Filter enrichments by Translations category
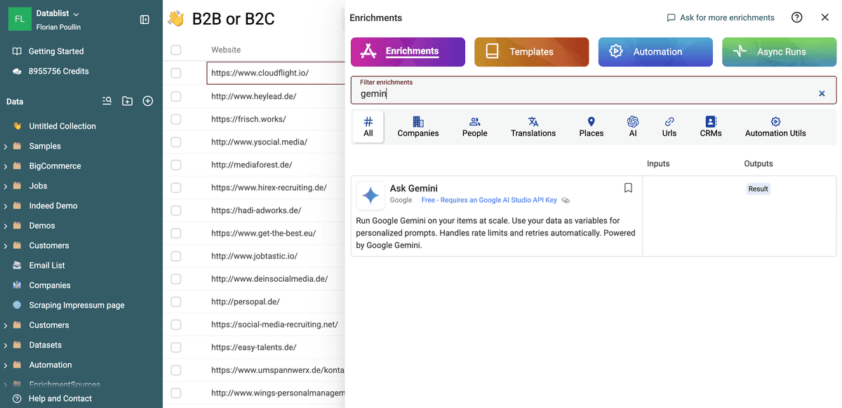842x408 pixels. (533, 127)
